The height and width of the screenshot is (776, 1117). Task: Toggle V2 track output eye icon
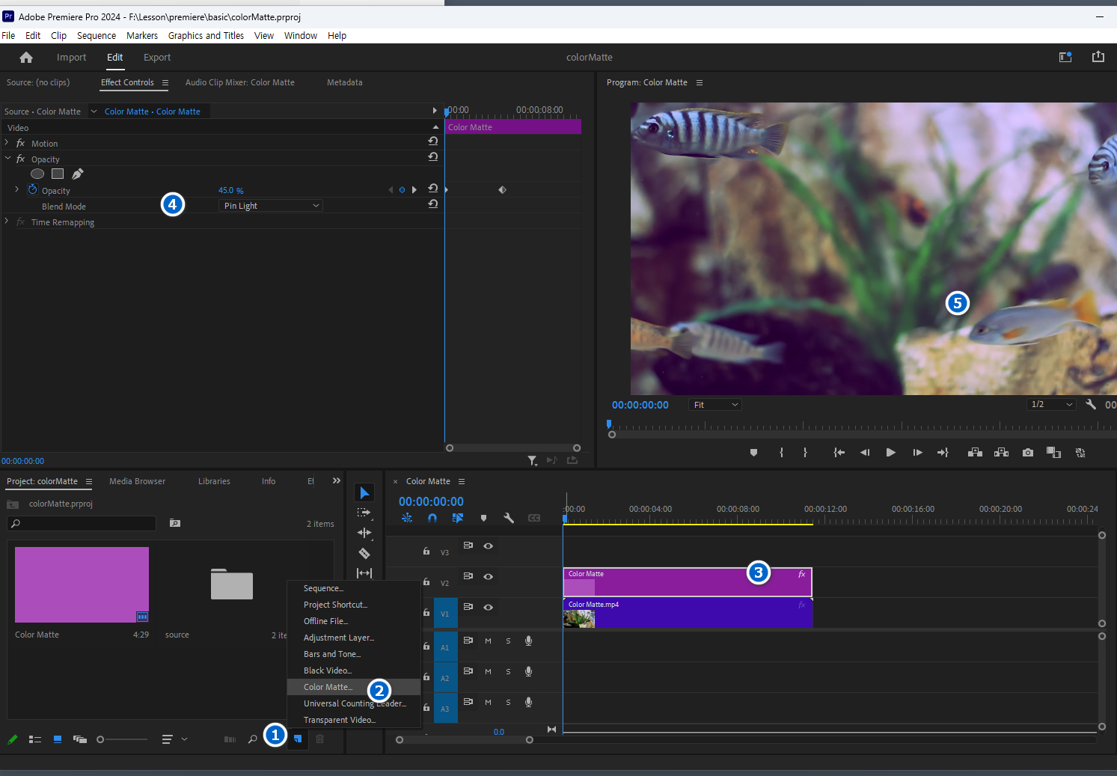[x=488, y=576]
